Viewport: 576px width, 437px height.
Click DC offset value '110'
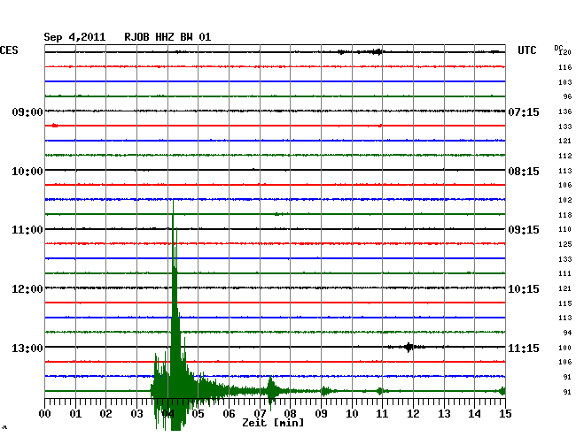click(x=565, y=229)
